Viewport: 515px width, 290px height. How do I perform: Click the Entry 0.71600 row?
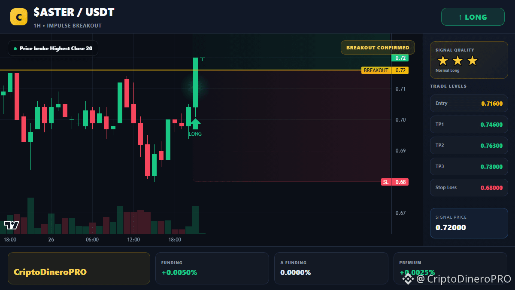(x=469, y=103)
